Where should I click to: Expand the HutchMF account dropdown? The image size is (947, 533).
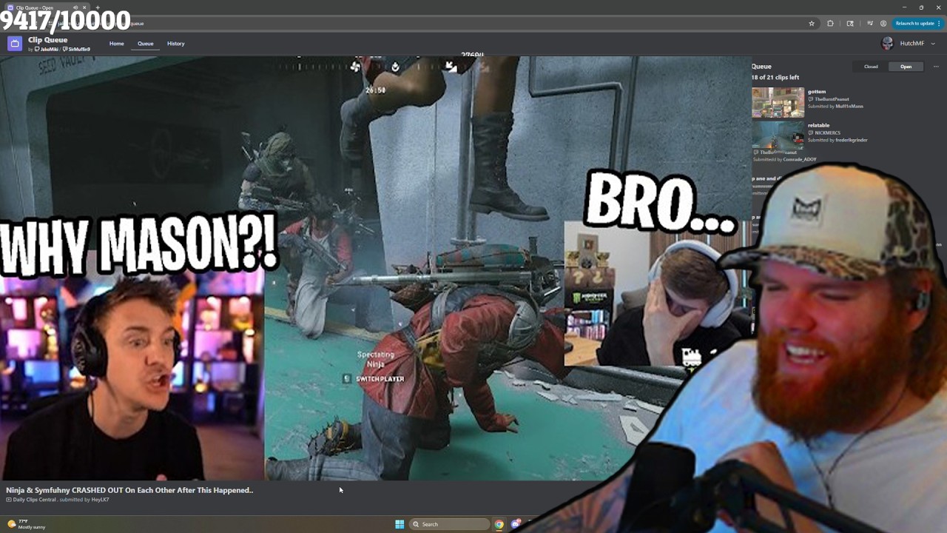pos(933,44)
